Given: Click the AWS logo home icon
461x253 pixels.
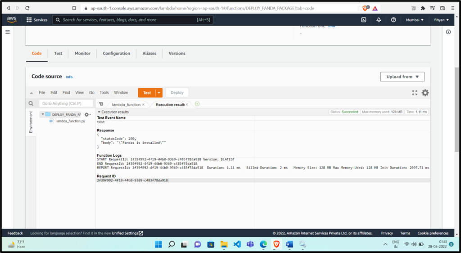Looking at the screenshot, I should 12,19.
